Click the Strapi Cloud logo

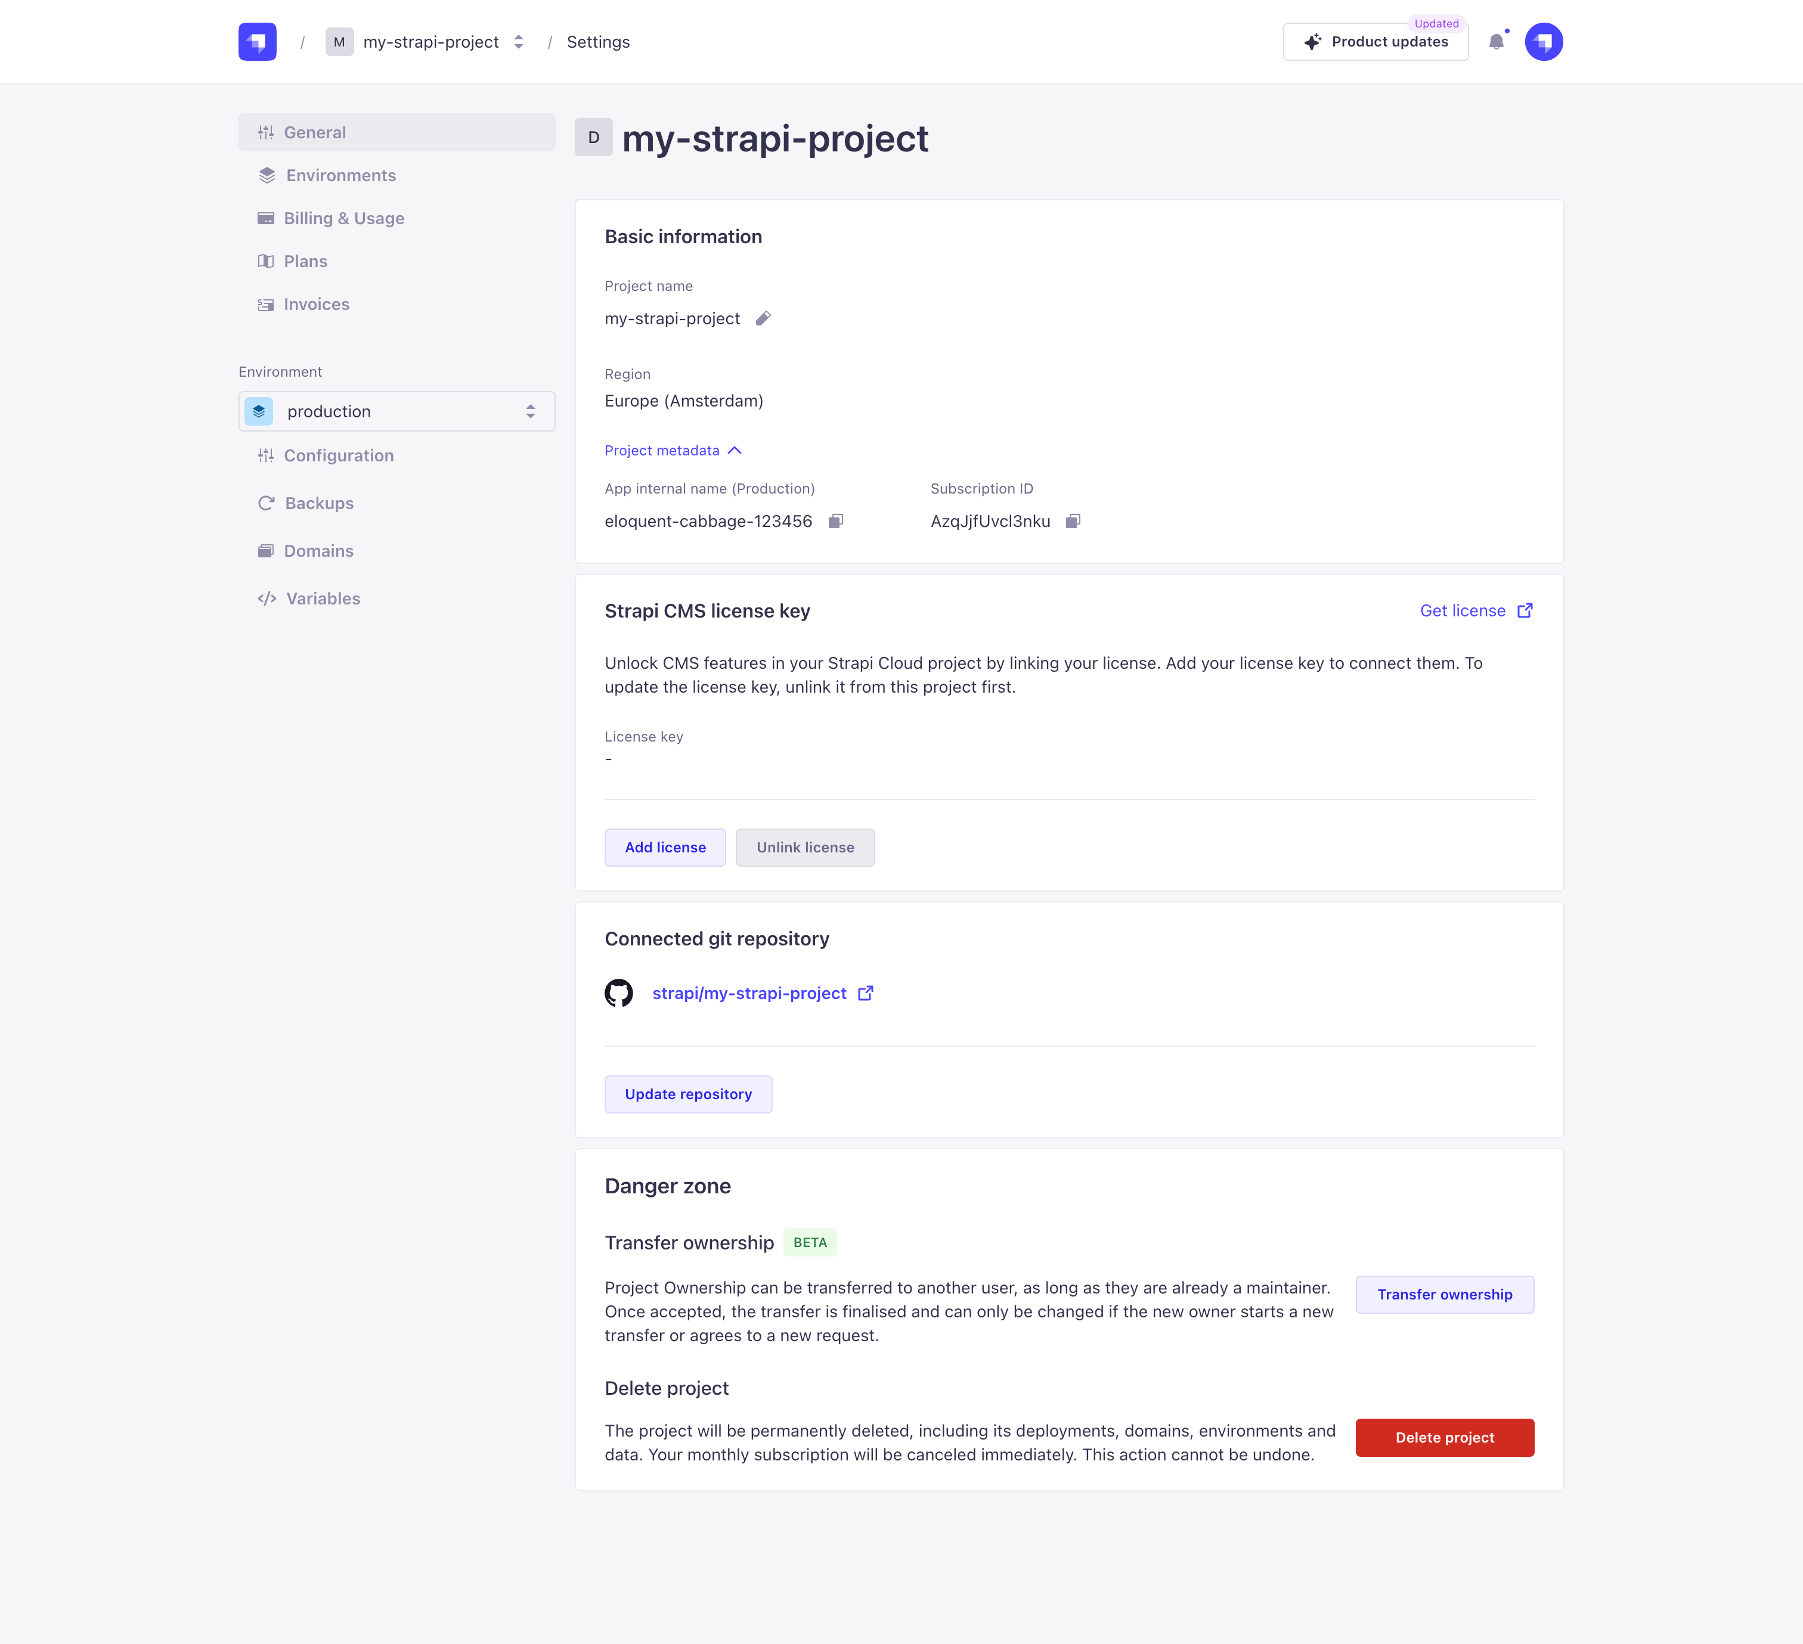[256, 41]
